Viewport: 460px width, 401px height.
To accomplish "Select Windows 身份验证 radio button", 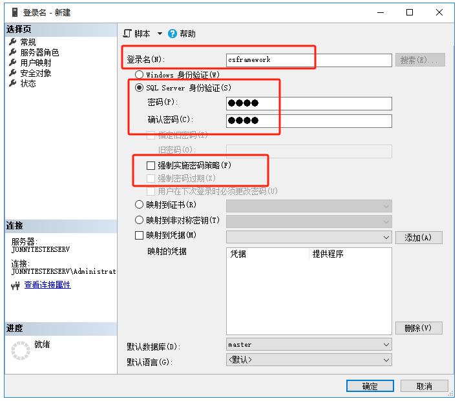I will [139, 75].
